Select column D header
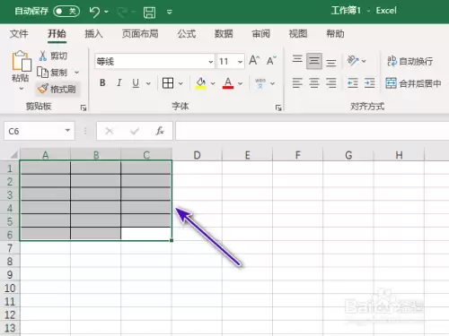 point(197,155)
